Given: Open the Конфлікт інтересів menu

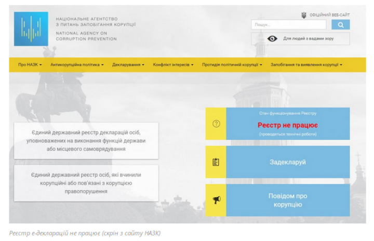Looking at the screenshot, I should tap(173, 65).
